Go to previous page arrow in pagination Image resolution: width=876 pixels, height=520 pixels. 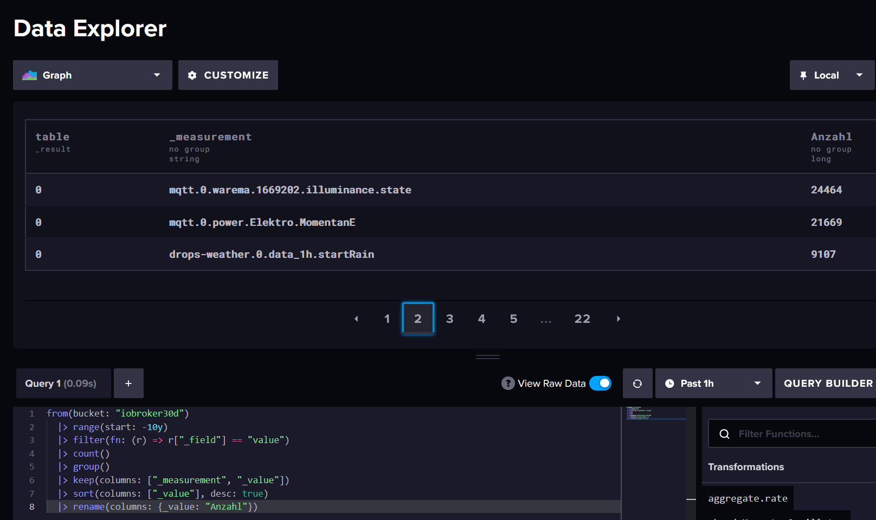[356, 318]
